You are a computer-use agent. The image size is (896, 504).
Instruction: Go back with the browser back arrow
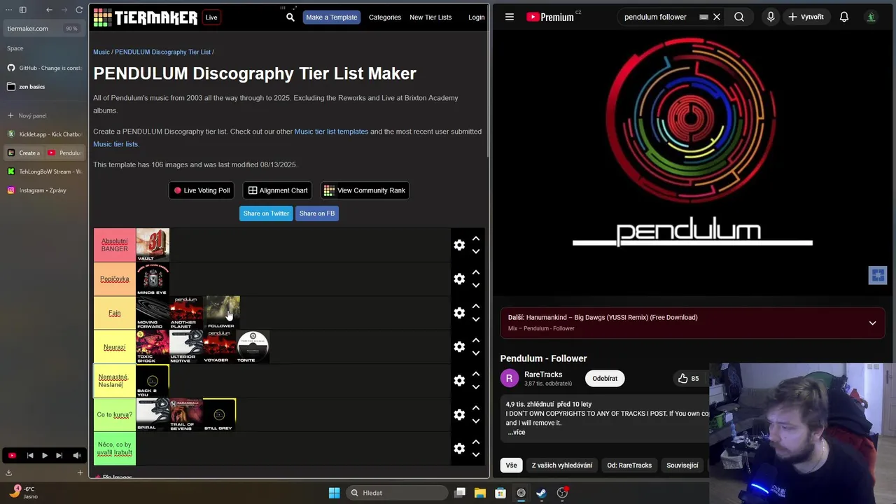pos(49,10)
